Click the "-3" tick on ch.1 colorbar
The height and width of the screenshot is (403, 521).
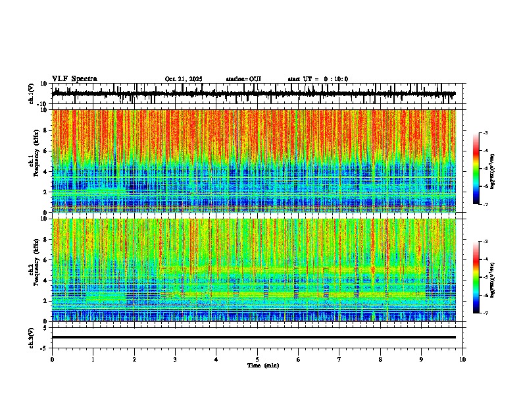coord(485,132)
